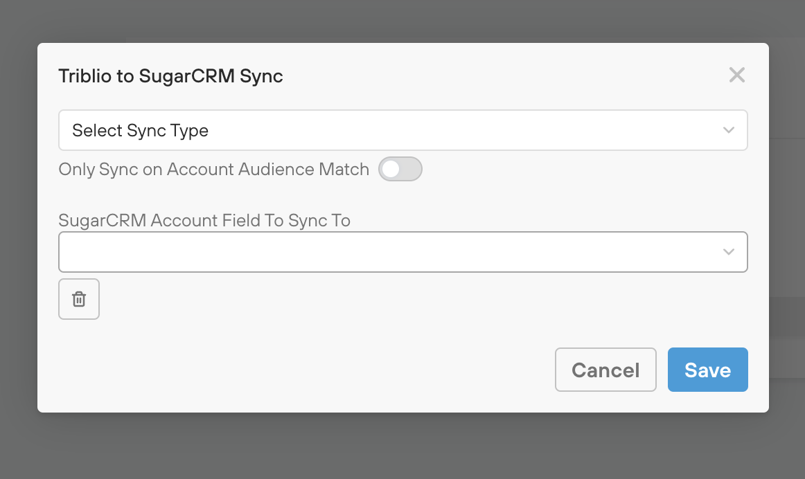Viewport: 805px width, 479px height.
Task: Click the 'Only Sync on Account Audience Match' label
Action: pos(213,170)
